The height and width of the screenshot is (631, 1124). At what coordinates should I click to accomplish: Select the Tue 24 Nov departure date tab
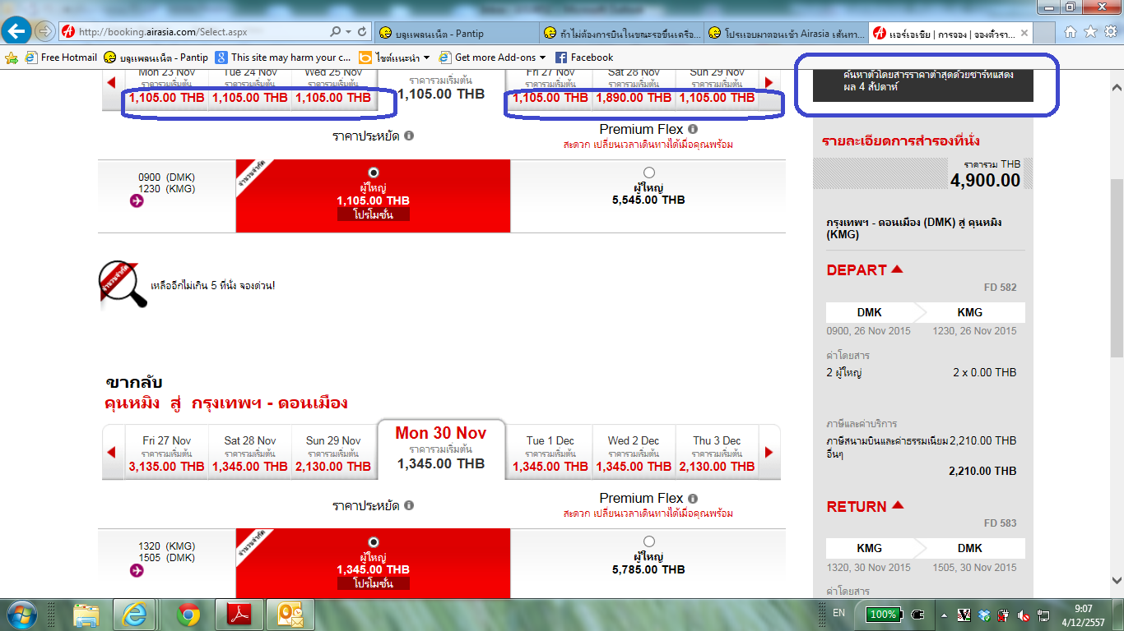coord(249,89)
